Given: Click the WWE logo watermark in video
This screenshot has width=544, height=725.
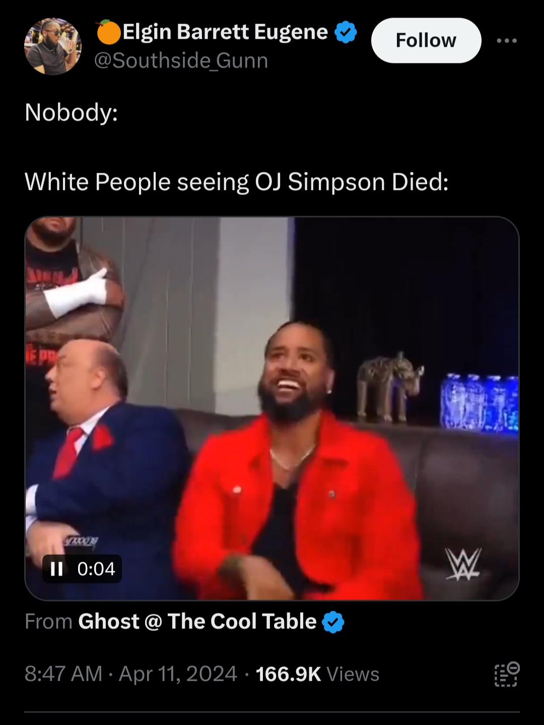Looking at the screenshot, I should point(463,564).
